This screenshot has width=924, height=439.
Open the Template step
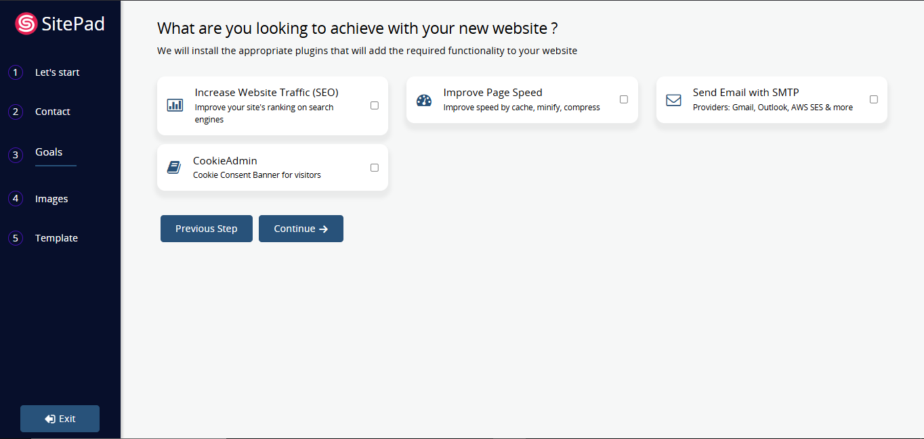56,238
